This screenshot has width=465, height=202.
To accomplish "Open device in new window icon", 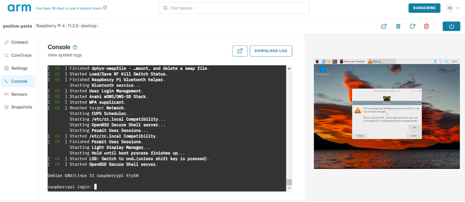I will click(384, 26).
